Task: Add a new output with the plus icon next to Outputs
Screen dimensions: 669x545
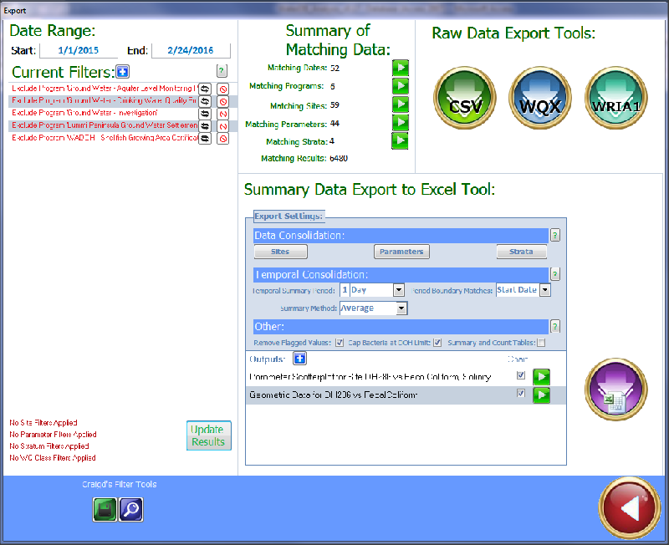Action: 300,359
